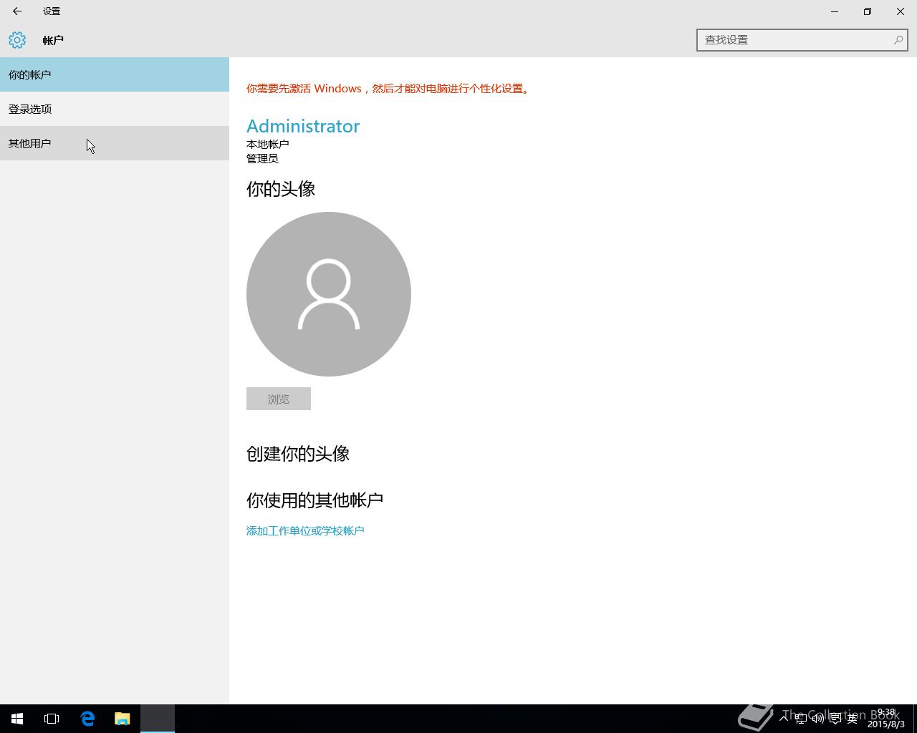Screen dimensions: 917x733
Task: Open the volume control tray icon
Action: pos(818,719)
